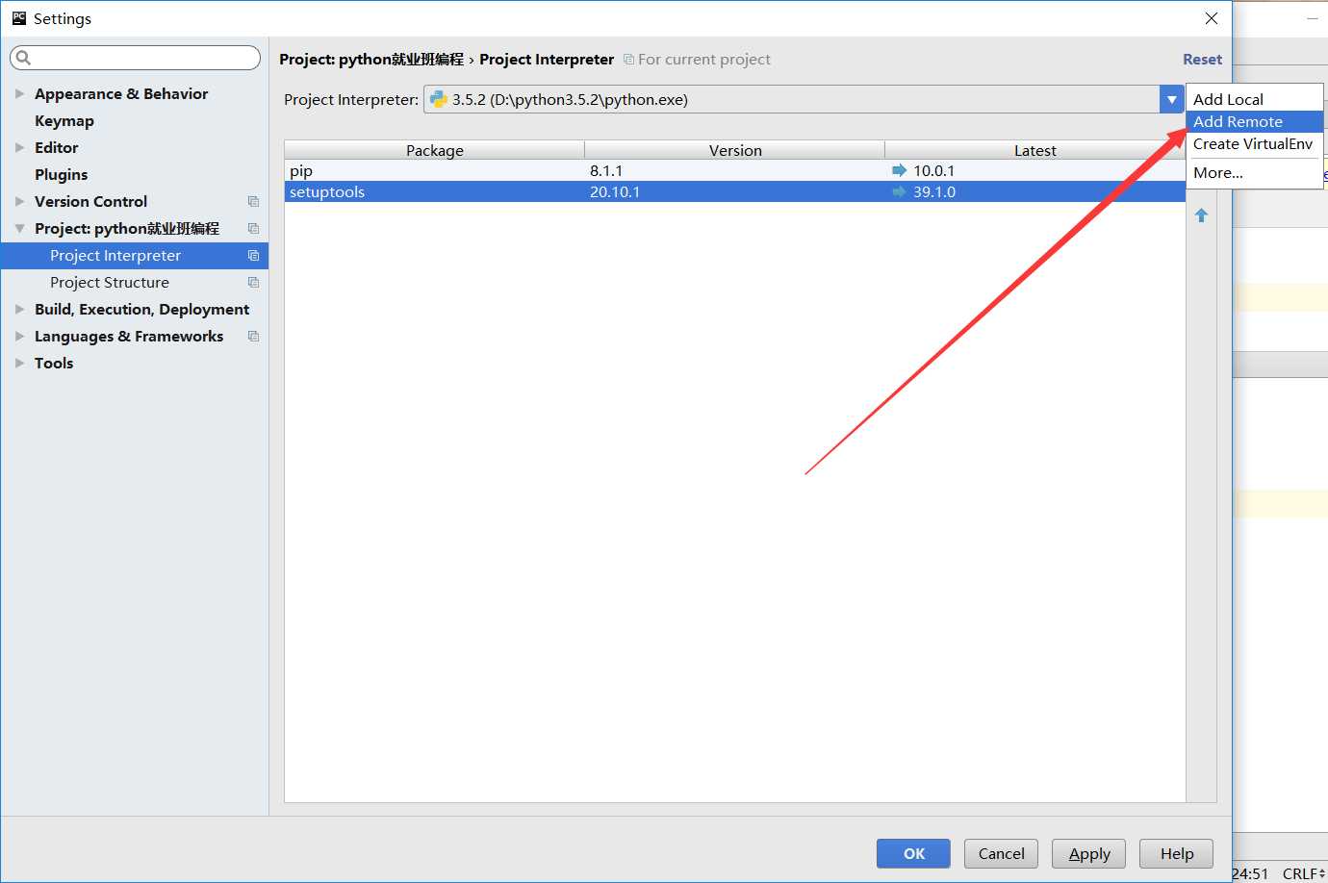Click the Python icon in the interpreter field
The height and width of the screenshot is (883, 1328).
click(x=439, y=99)
